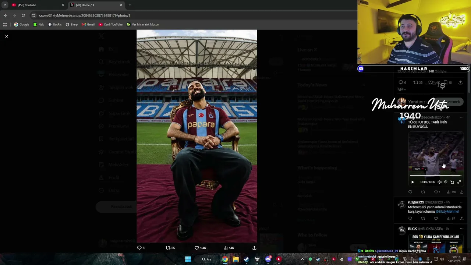The width and height of the screenshot is (471, 265).
Task: Toggle picture-in-picture for reply video
Action: pyautogui.click(x=452, y=182)
